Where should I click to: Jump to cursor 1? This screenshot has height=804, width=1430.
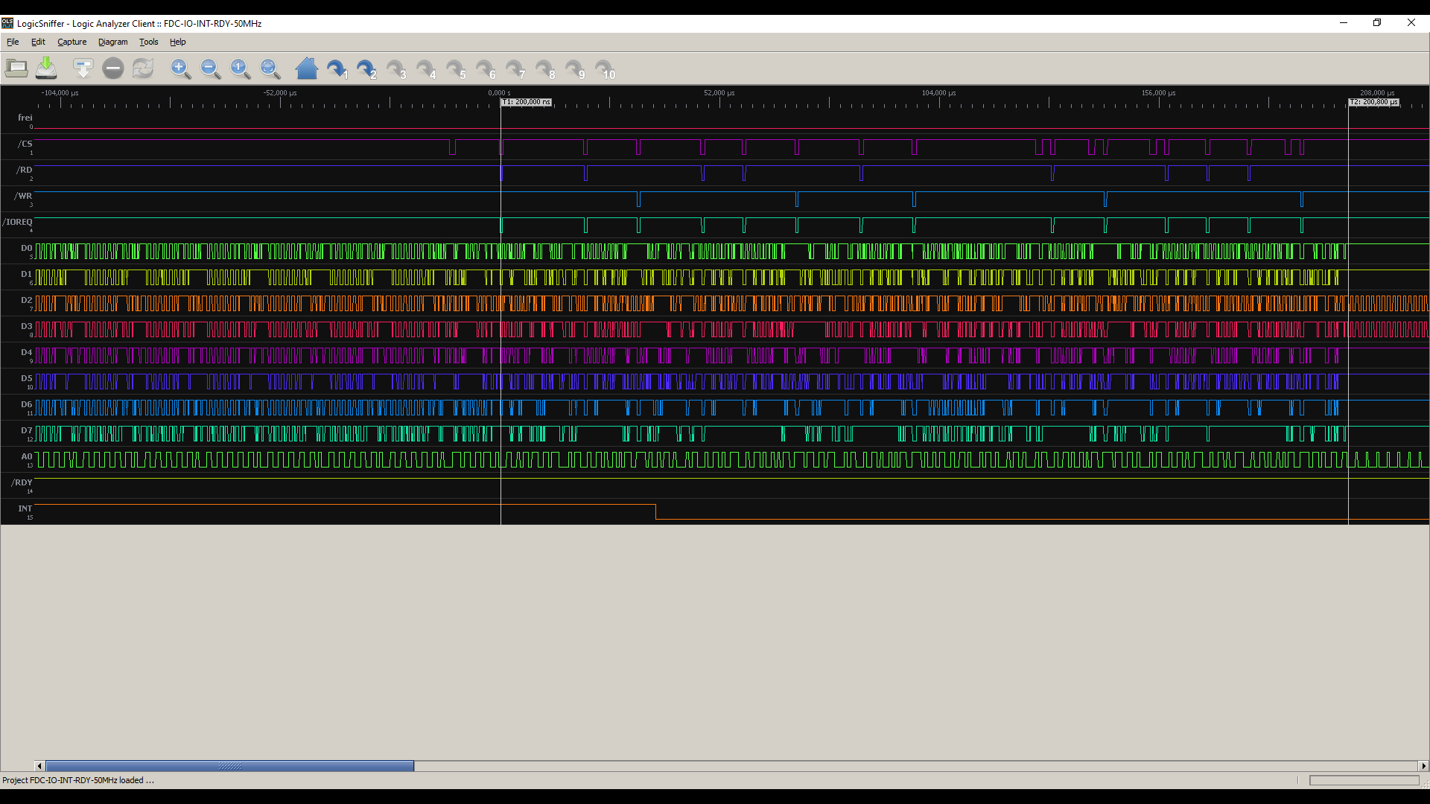click(337, 68)
